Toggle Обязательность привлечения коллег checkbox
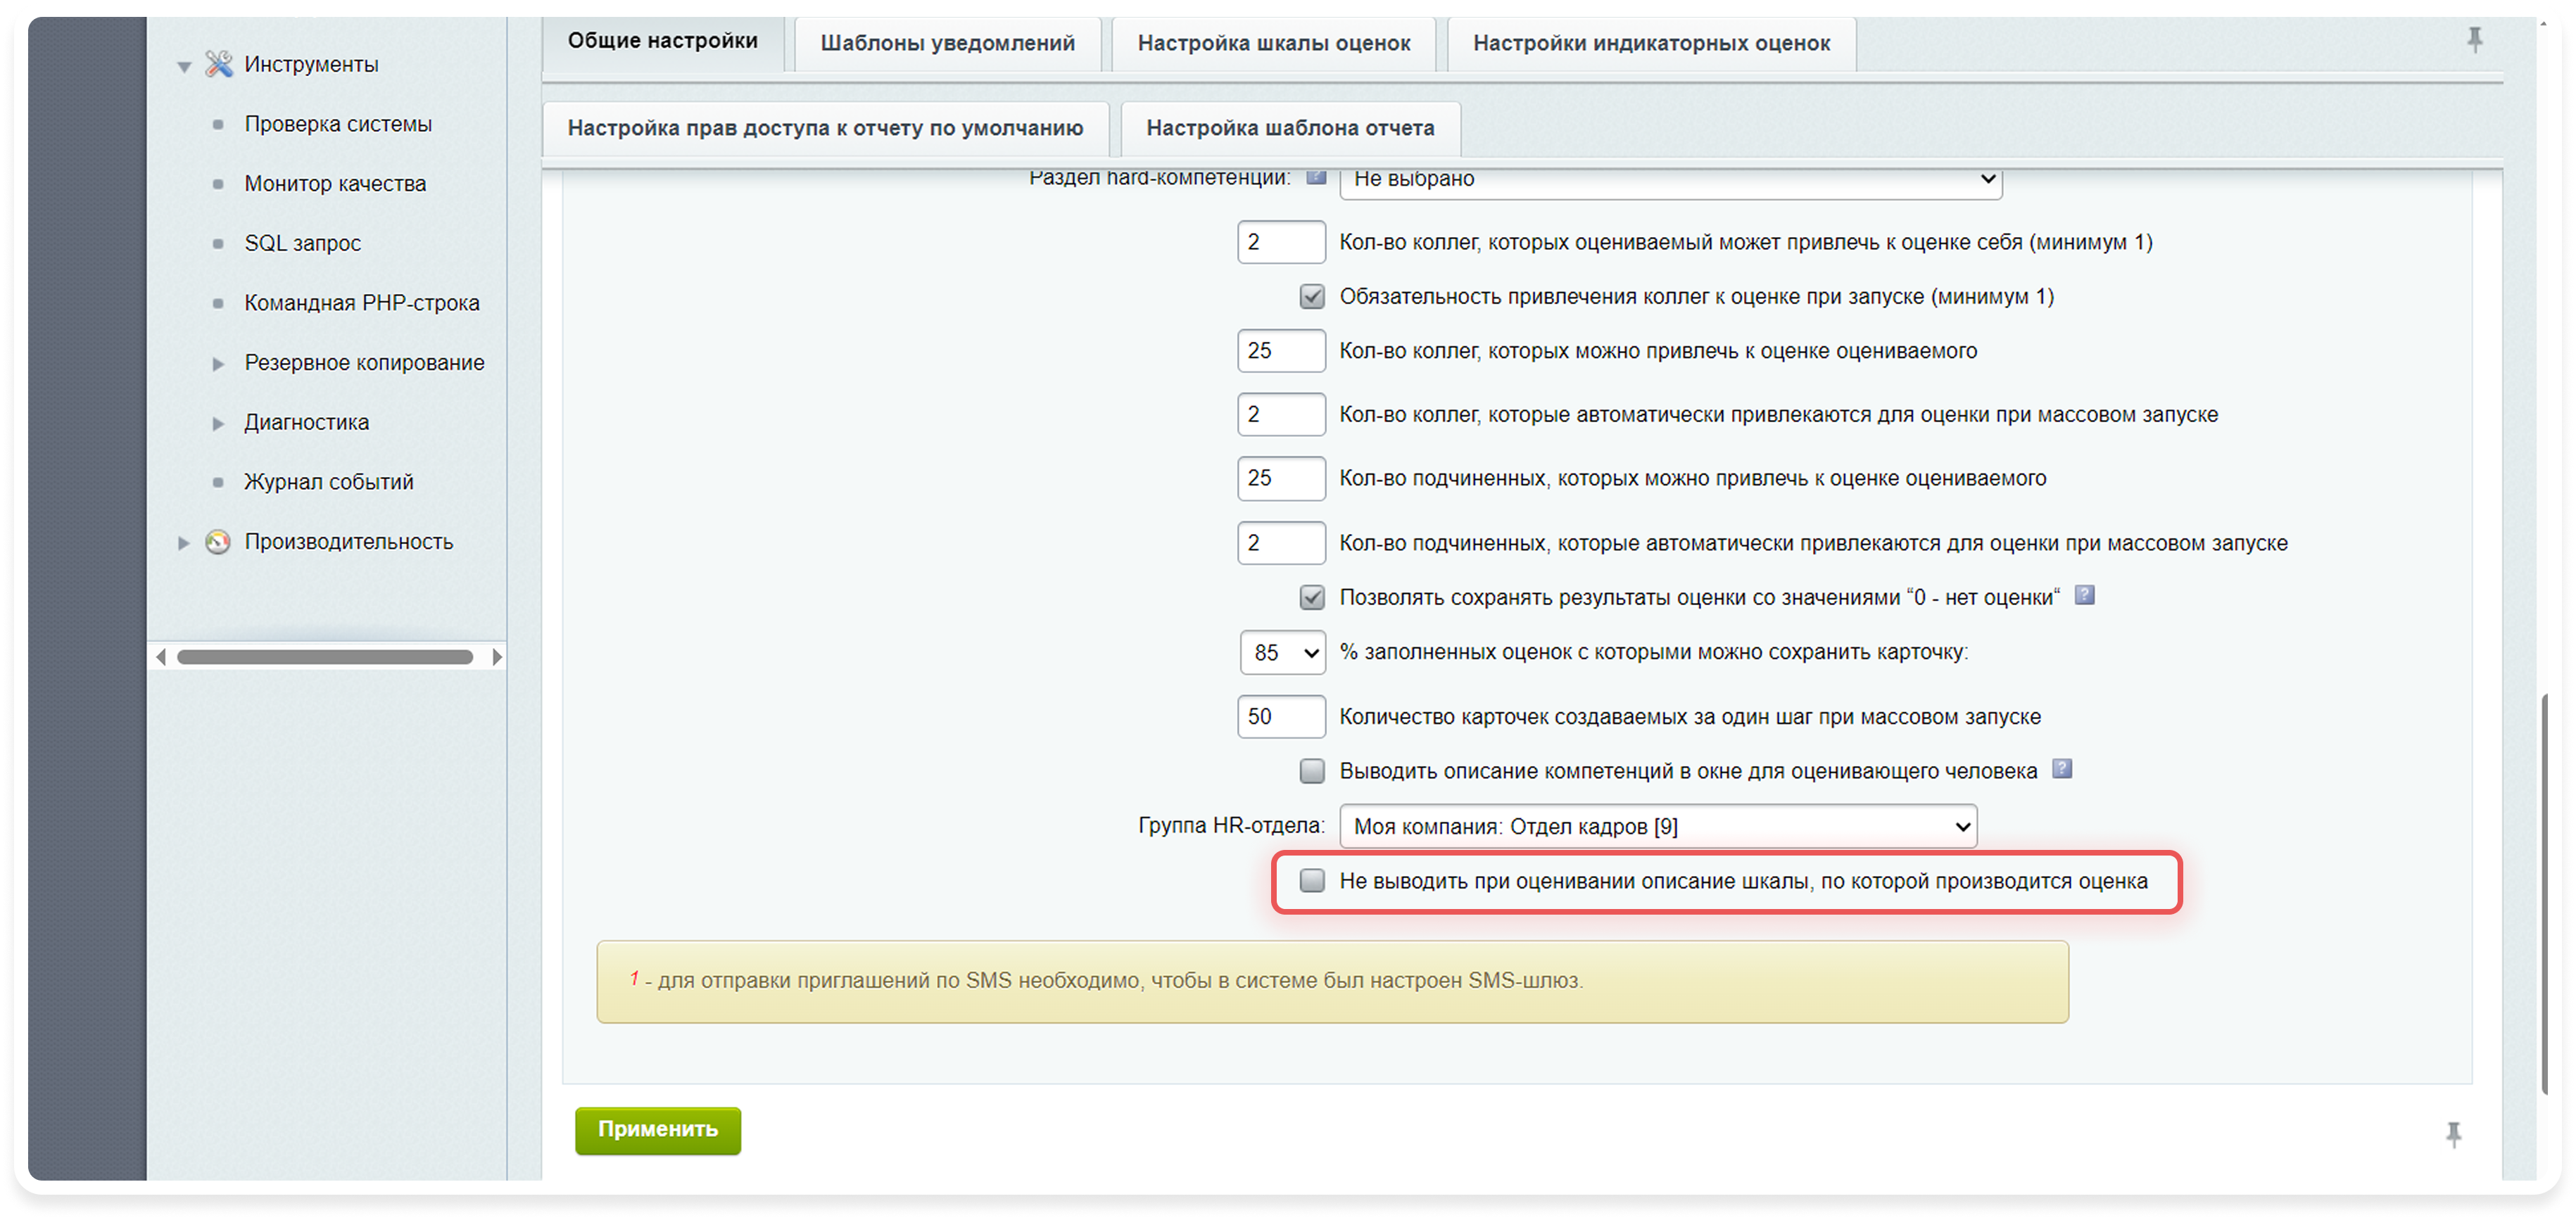 coord(1312,297)
